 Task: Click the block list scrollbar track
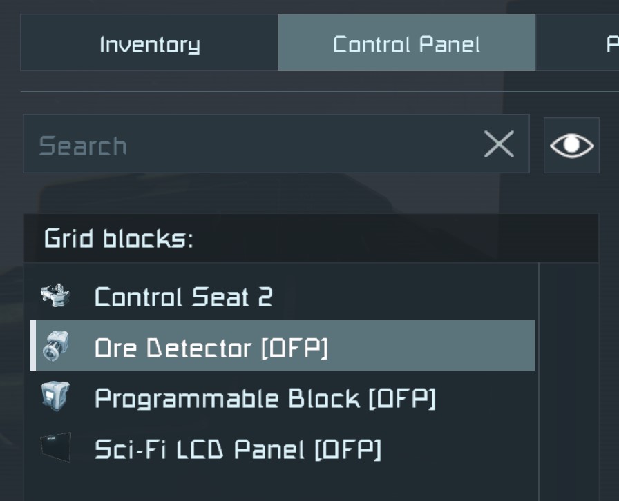click(x=568, y=380)
